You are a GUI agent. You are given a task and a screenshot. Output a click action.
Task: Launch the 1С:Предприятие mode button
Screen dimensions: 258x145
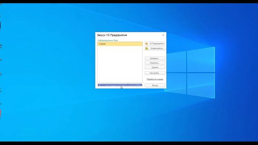[x=155, y=43]
